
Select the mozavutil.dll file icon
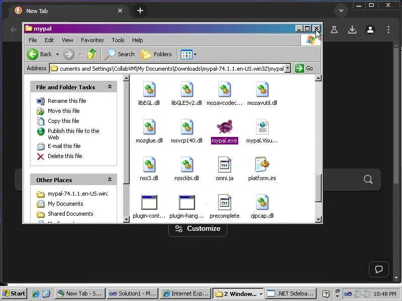(262, 89)
